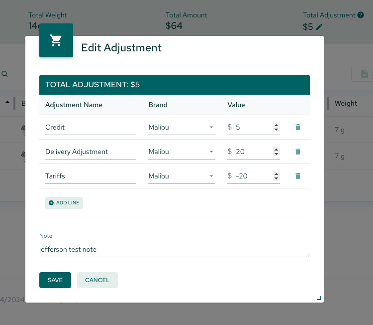The image size is (373, 325).
Task: Click the Total Amount $64 value
Action: (174, 26)
